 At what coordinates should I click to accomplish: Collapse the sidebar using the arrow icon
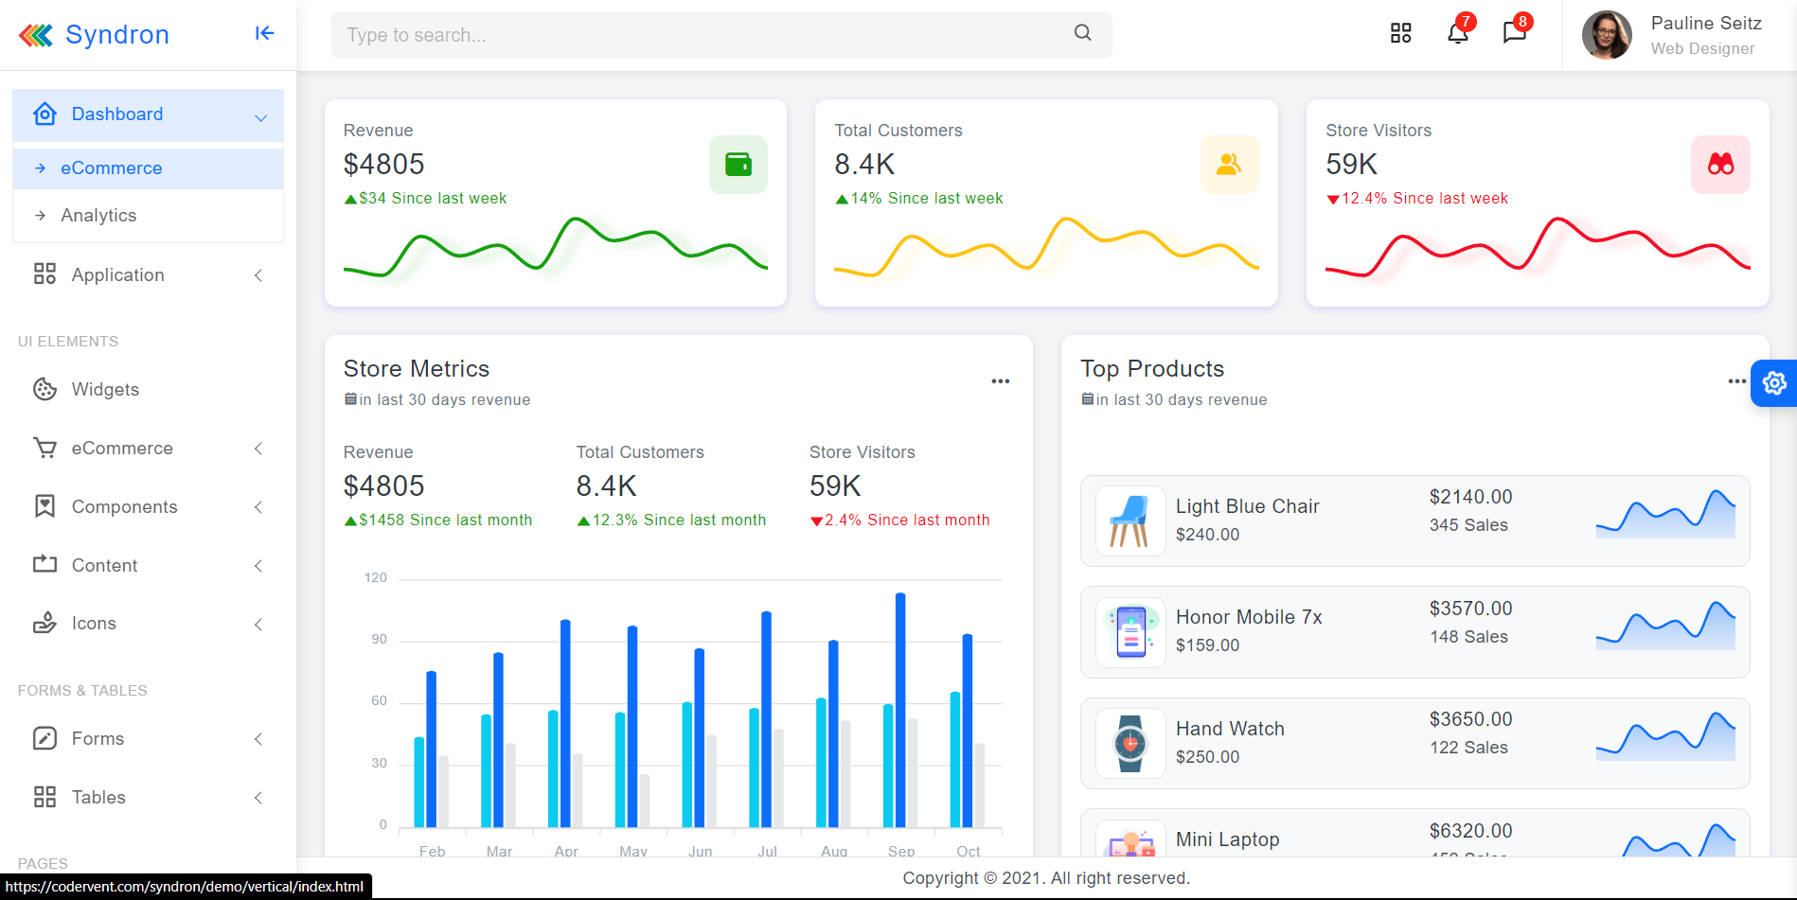pyautogui.click(x=264, y=34)
